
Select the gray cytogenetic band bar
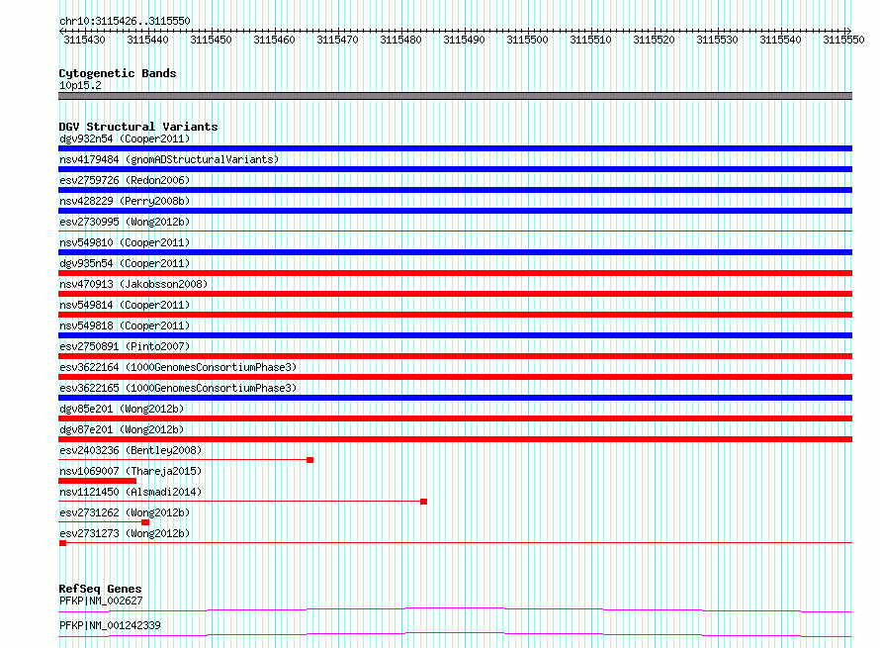pos(455,96)
